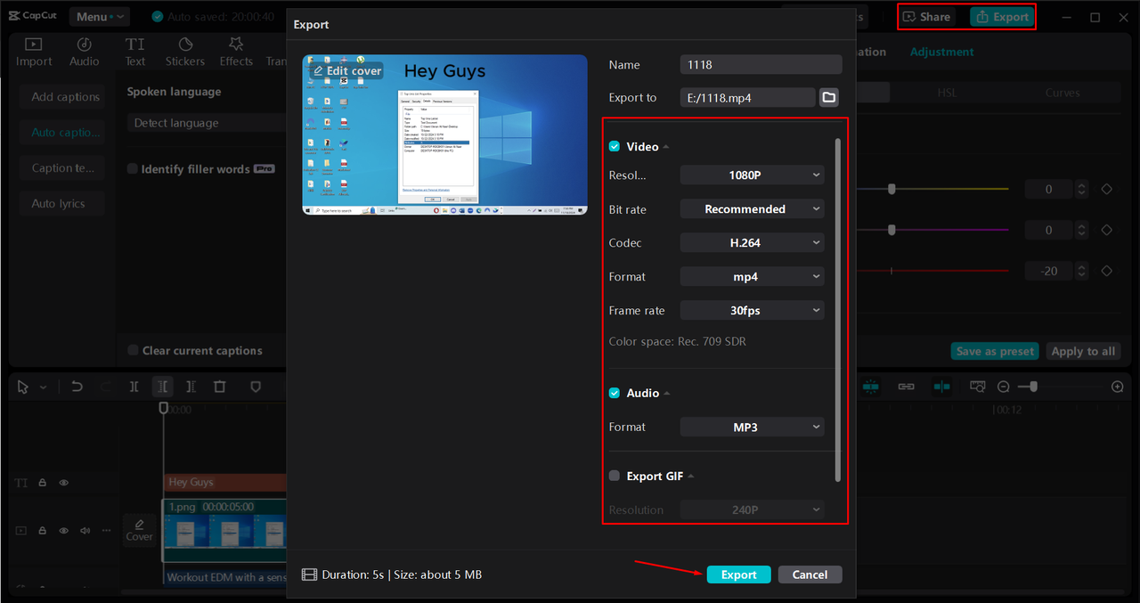Click the trash delete icon in timeline
This screenshot has width=1140, height=603.
(x=219, y=387)
